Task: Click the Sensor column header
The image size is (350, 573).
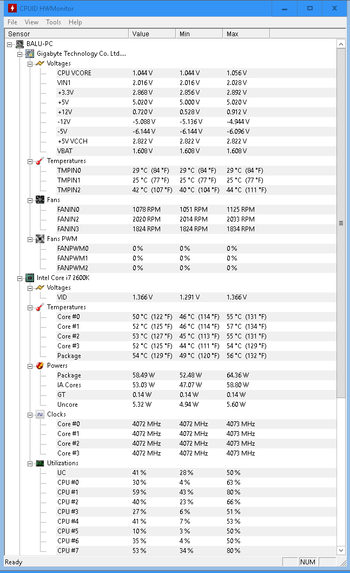Action: (67, 34)
